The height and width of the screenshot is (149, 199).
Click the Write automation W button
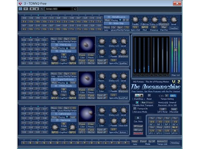point(37,9)
